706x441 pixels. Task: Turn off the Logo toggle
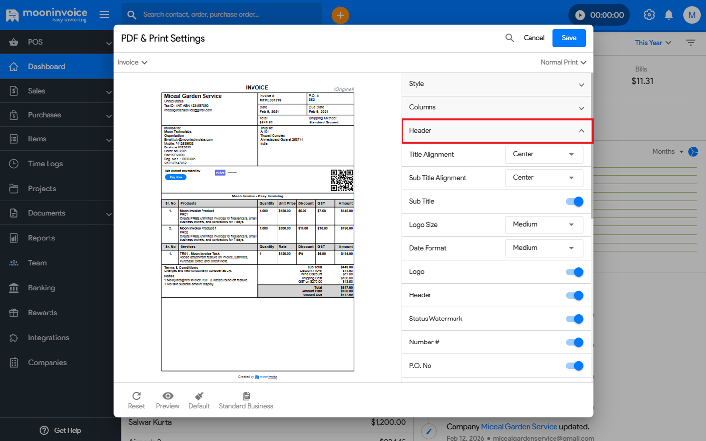click(x=575, y=272)
